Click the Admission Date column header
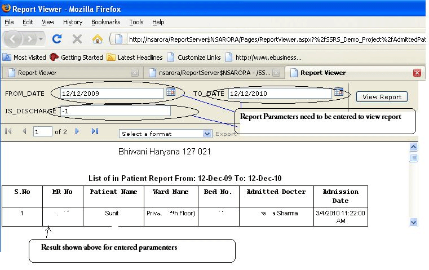This screenshot has height=270, width=429. pyautogui.click(x=340, y=196)
